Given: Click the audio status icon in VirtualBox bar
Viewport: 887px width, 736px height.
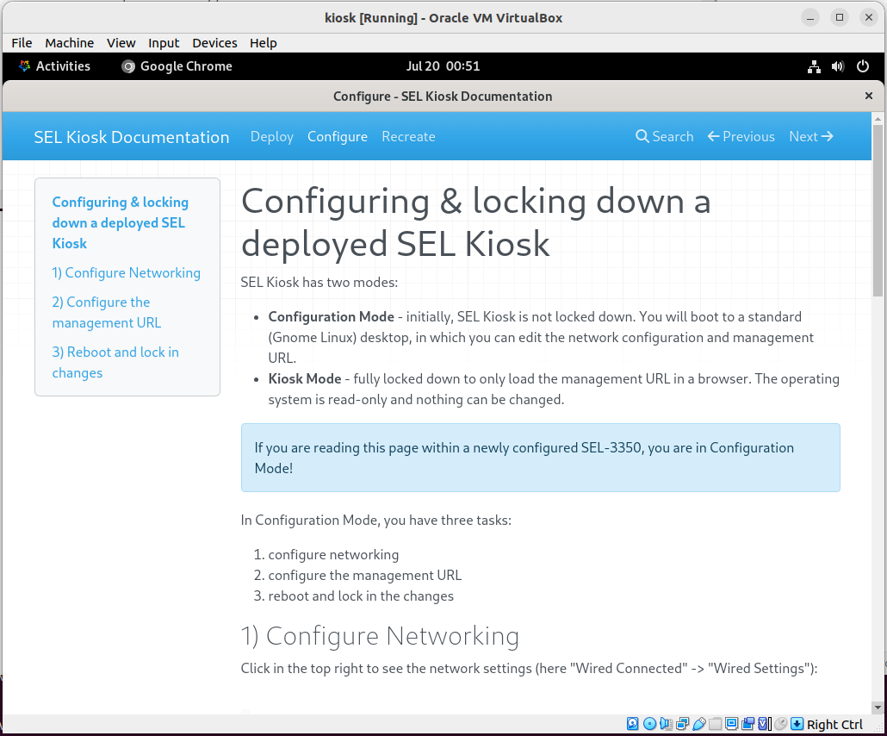Looking at the screenshot, I should [666, 724].
